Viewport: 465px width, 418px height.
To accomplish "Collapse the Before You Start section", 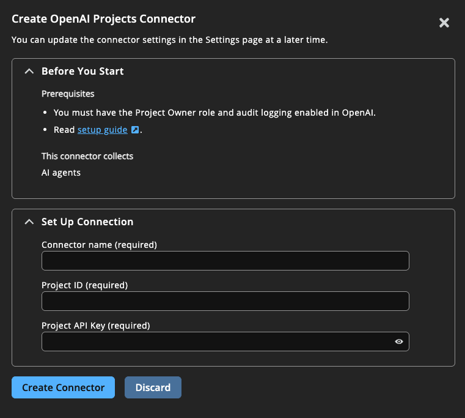I will (29, 72).
